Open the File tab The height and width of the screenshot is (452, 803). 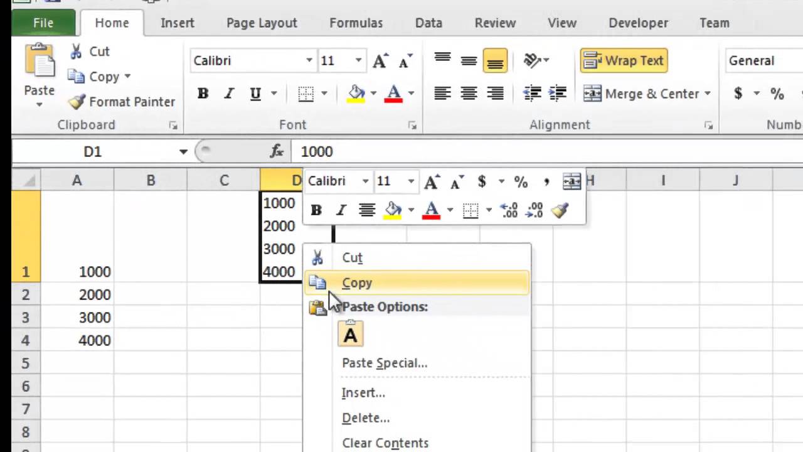coord(43,23)
